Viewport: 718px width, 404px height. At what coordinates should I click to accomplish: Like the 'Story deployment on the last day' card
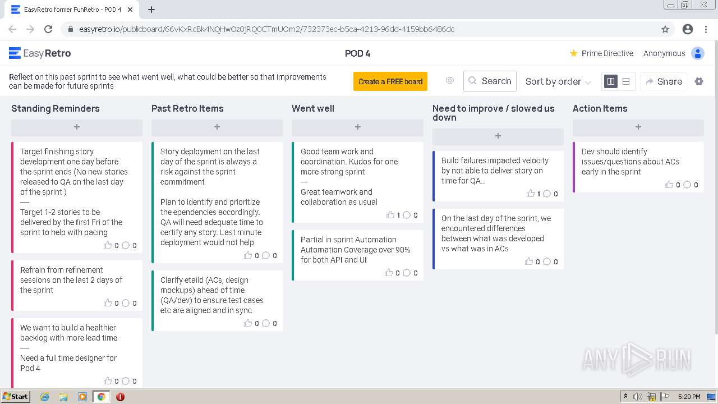pos(248,255)
